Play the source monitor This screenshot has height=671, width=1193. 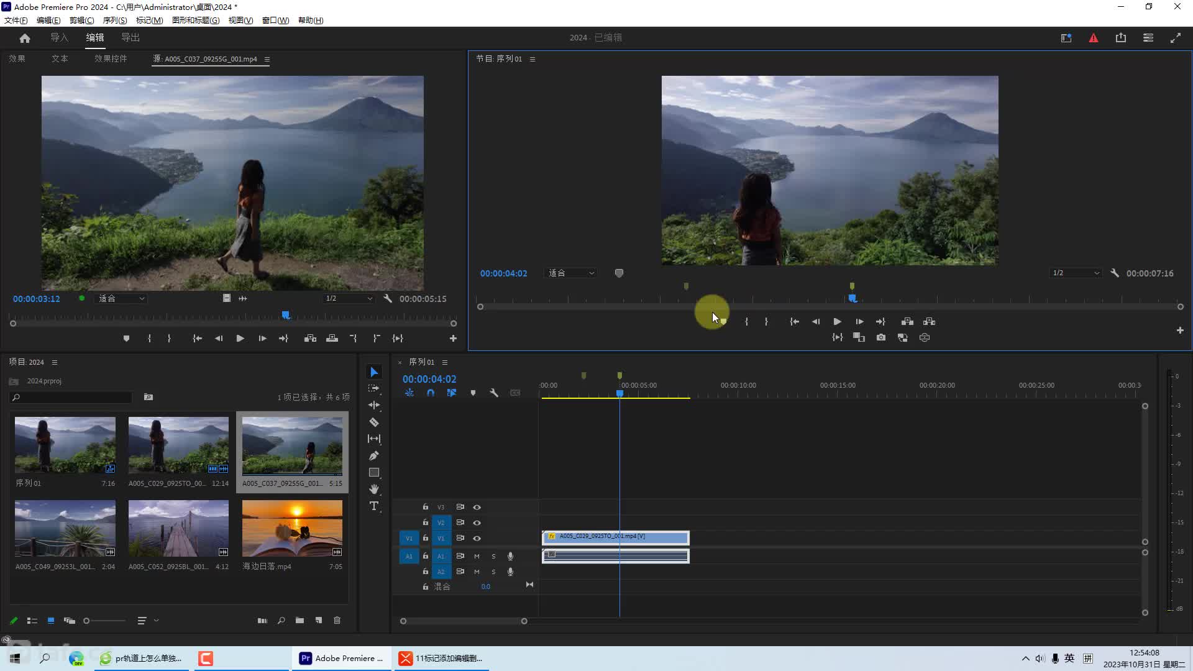click(x=240, y=339)
